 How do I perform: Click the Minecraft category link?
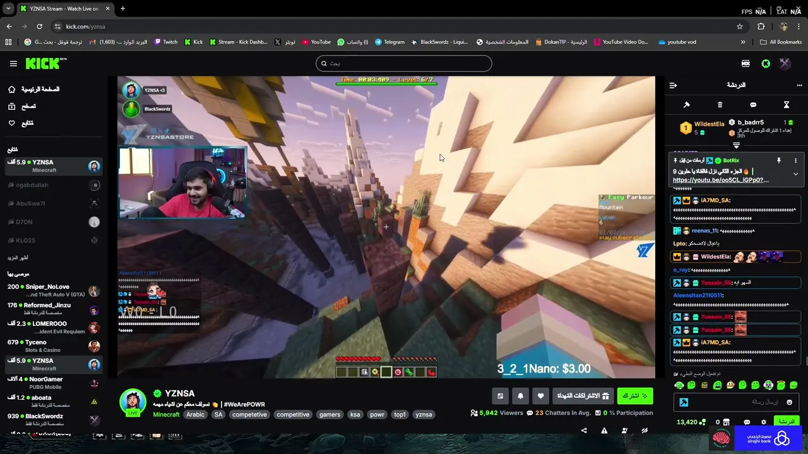(166, 414)
